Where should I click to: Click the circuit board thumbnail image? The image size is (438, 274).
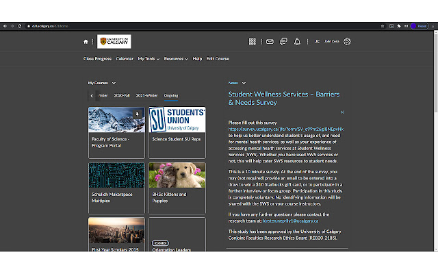pos(116,175)
